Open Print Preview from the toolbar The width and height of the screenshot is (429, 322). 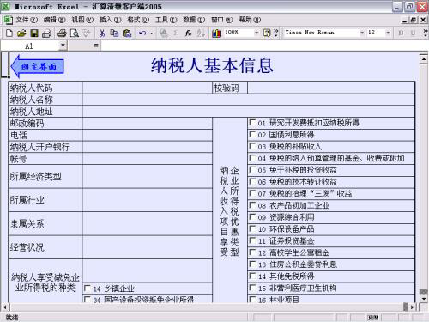[75, 33]
